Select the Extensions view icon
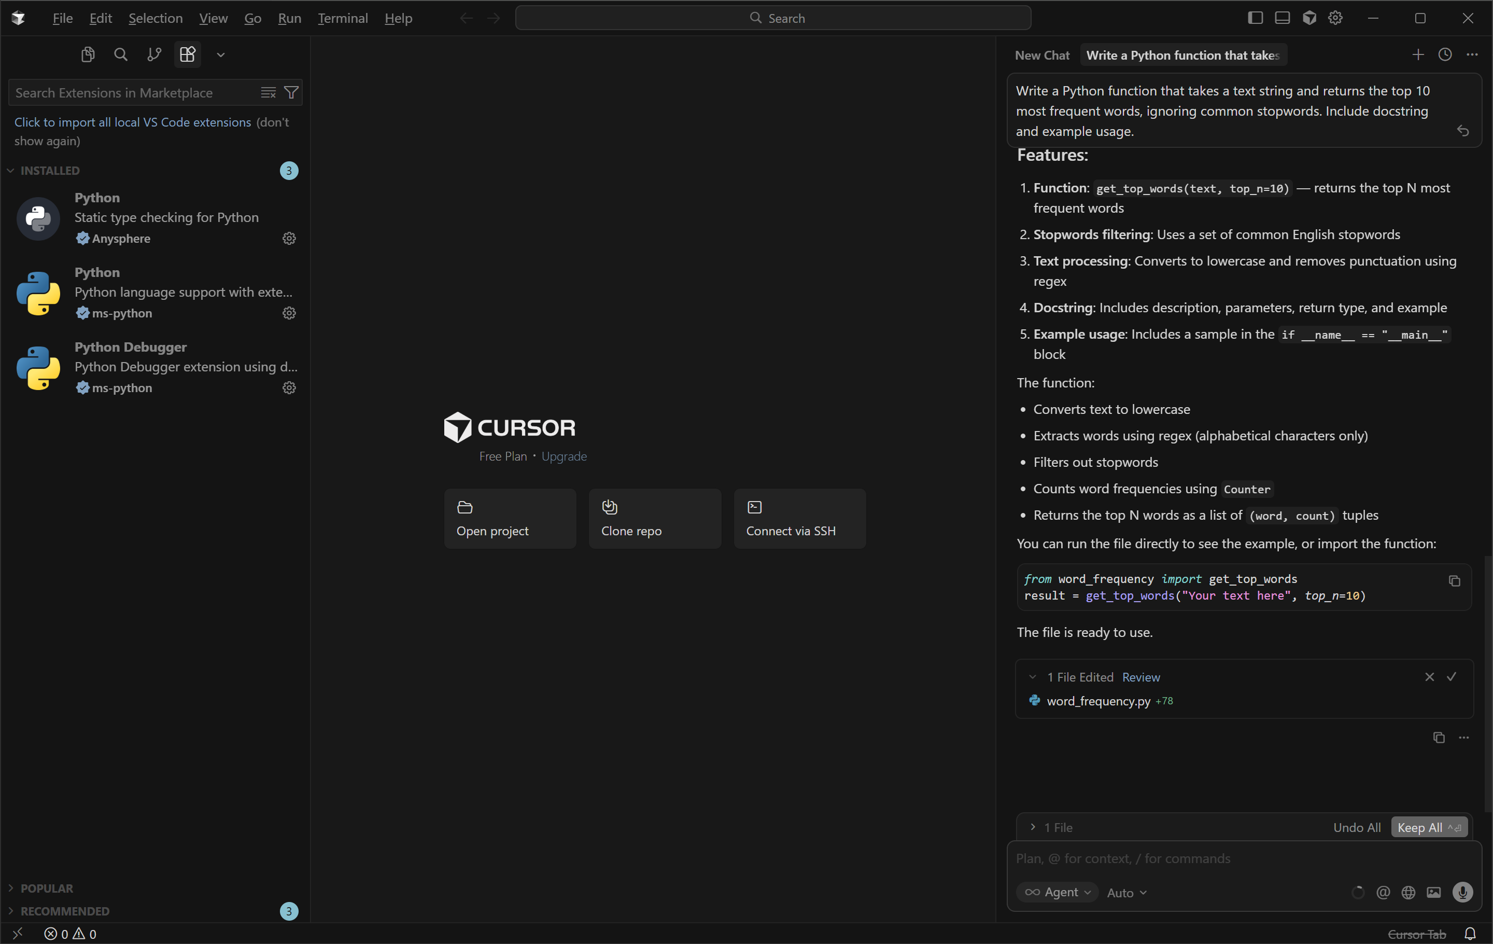This screenshot has height=944, width=1493. [188, 54]
